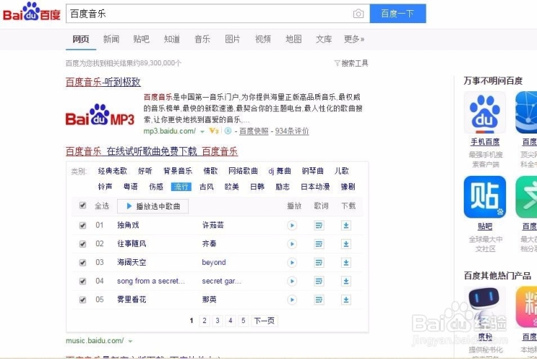Select the 古风 category
The width and height of the screenshot is (537, 359).
point(207,187)
